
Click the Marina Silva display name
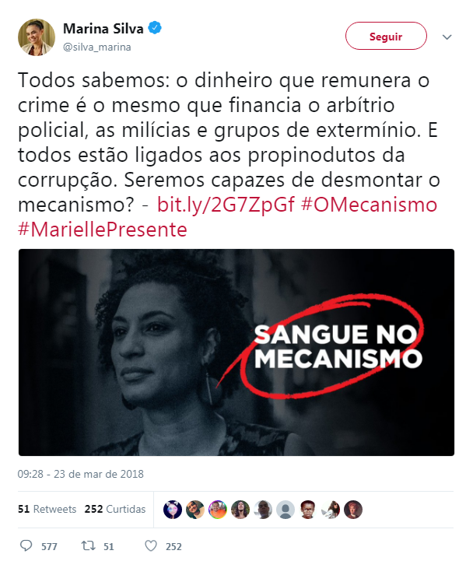coord(103,28)
